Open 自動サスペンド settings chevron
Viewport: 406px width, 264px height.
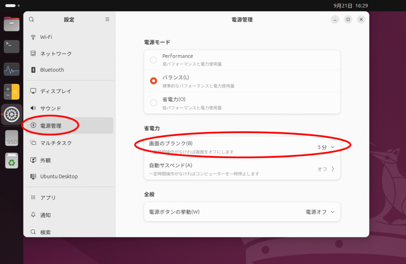pos(333,169)
